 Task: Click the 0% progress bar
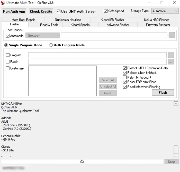(82, 162)
